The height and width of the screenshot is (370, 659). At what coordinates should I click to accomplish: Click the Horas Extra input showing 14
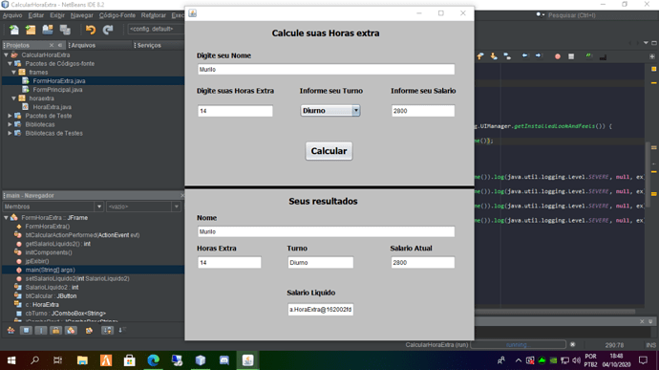[235, 111]
